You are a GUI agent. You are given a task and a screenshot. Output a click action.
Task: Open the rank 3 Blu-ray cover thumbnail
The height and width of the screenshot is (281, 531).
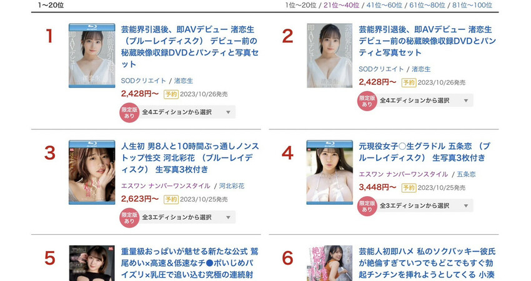(x=92, y=172)
